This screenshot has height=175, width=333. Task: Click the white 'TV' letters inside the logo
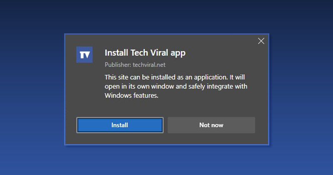point(85,55)
